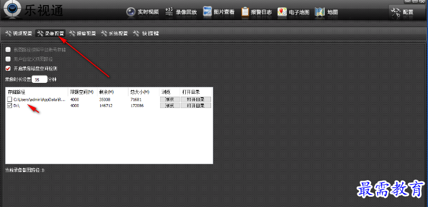
Task: Open the 录像回放 playback view
Action: [181, 12]
